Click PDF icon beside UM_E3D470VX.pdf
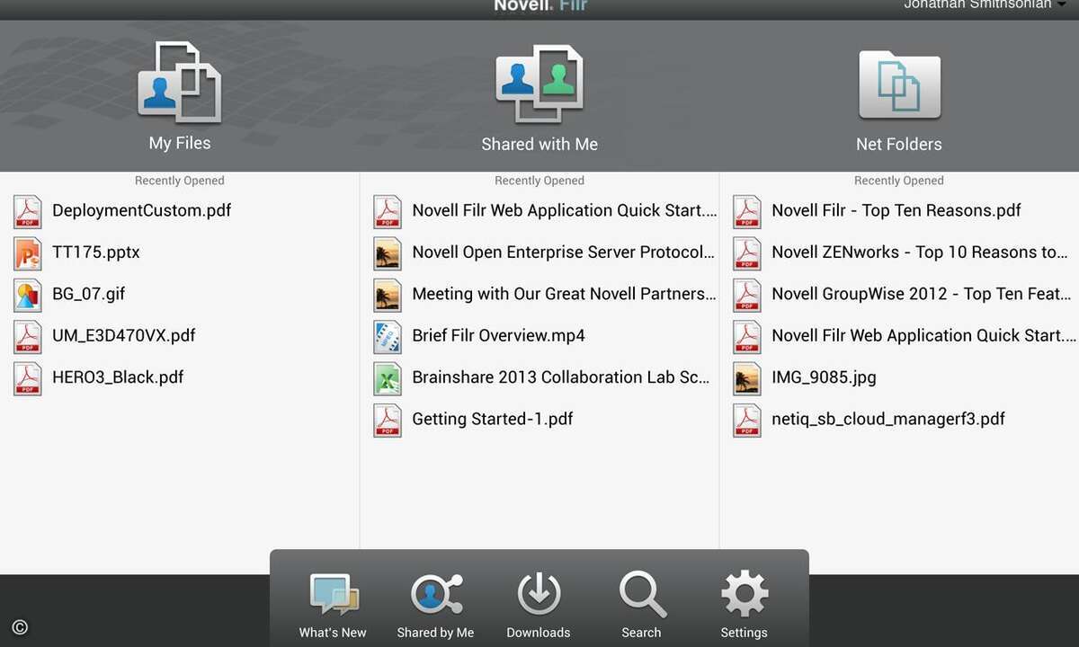The image size is (1079, 647). (x=28, y=336)
